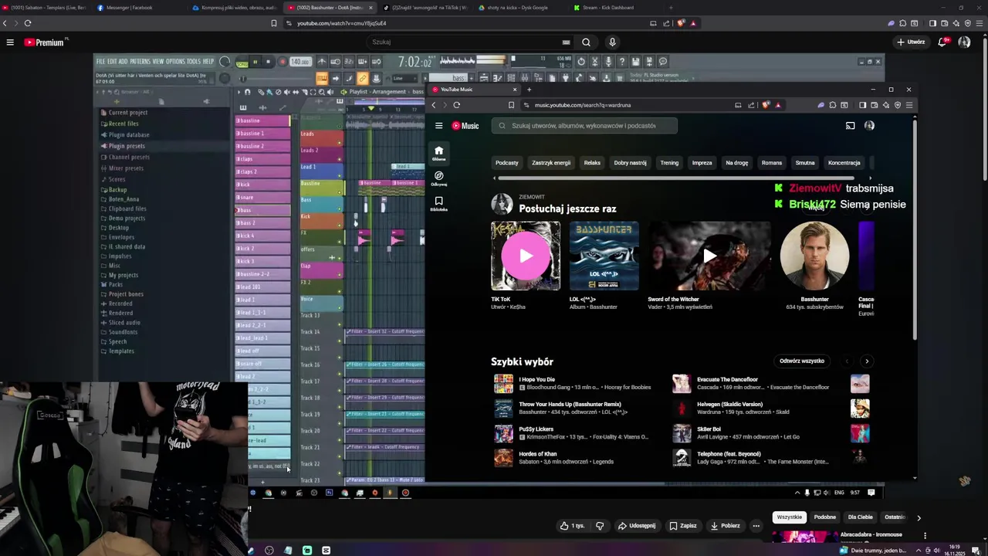The height and width of the screenshot is (556, 988).
Task: Click the Pobierz download button
Action: 725,526
